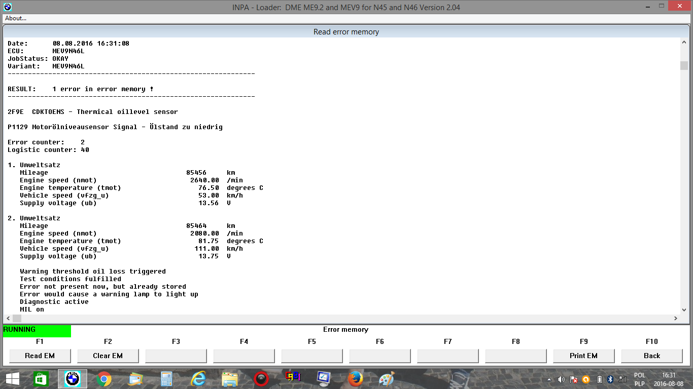Click the 'Error memory' status label
This screenshot has width=693, height=389.
coord(345,329)
